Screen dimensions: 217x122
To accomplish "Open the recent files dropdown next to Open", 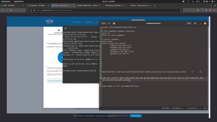I will [109, 23].
